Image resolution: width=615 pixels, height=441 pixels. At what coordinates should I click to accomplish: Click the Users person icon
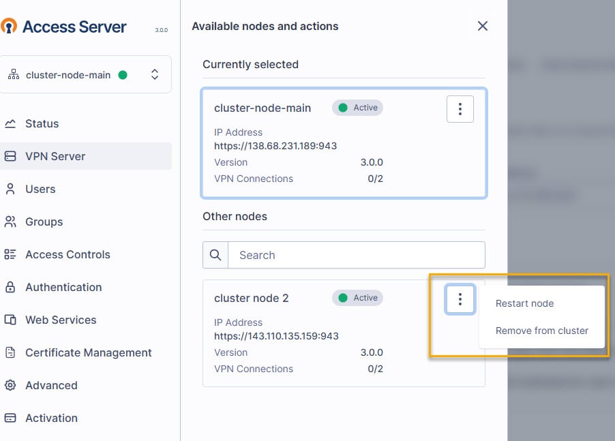pos(10,189)
